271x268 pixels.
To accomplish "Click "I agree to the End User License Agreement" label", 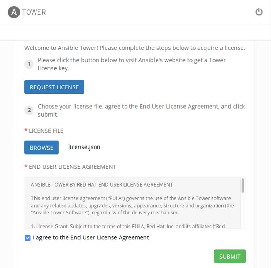I will click(91, 238).
